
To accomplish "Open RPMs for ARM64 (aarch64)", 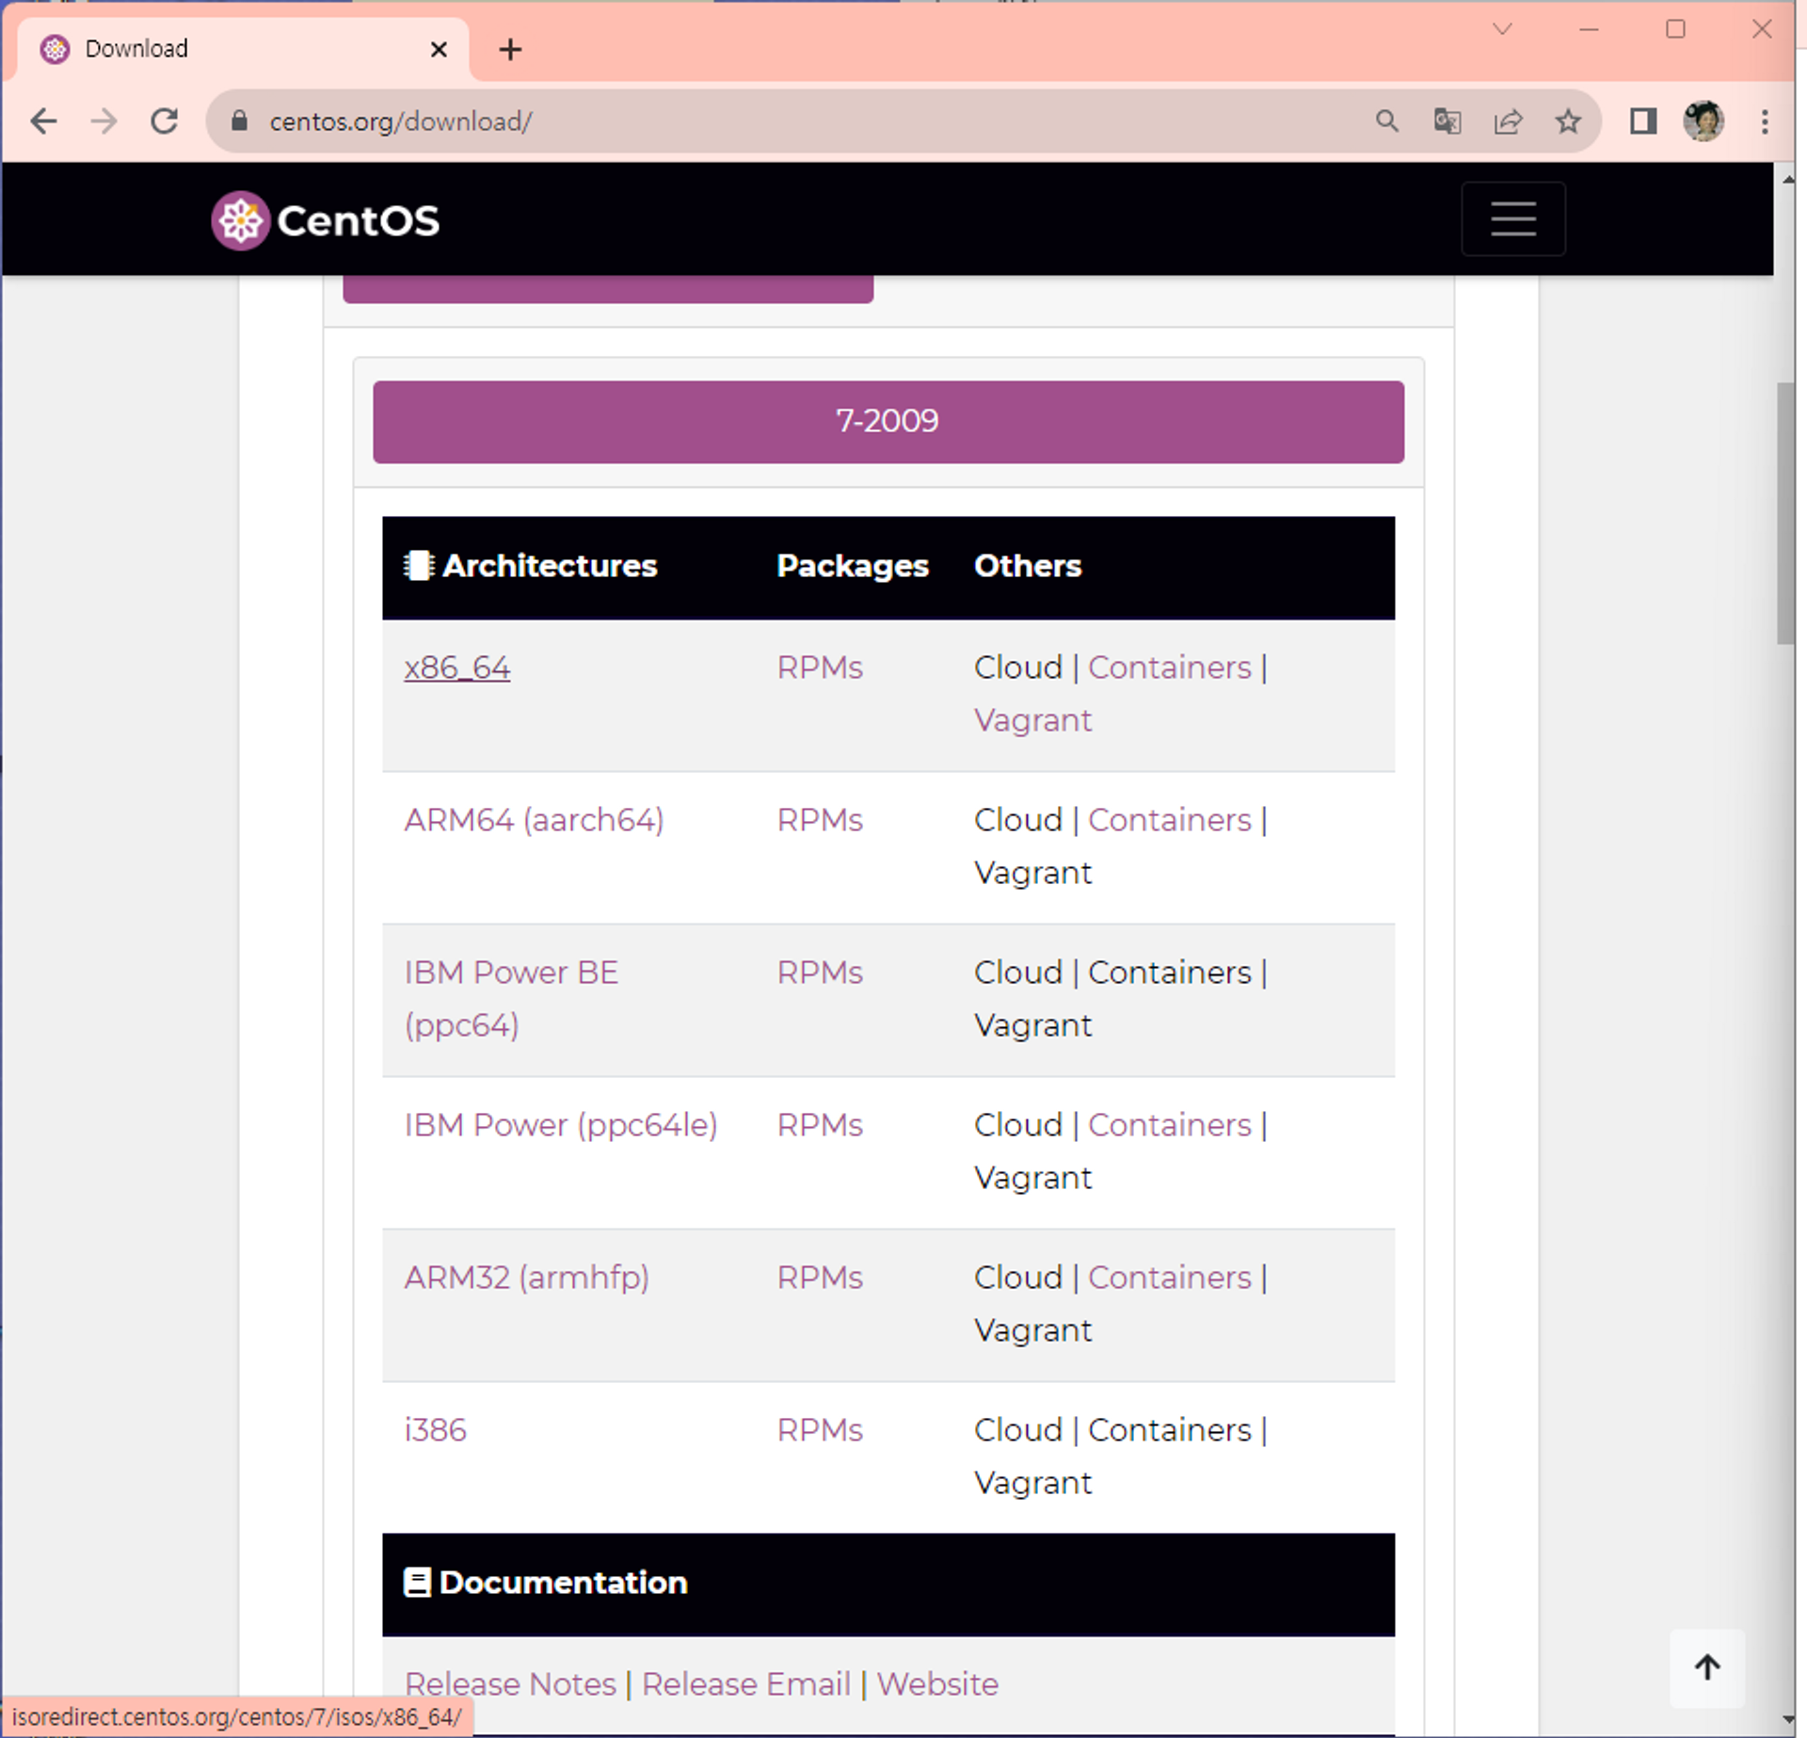I will 819,820.
